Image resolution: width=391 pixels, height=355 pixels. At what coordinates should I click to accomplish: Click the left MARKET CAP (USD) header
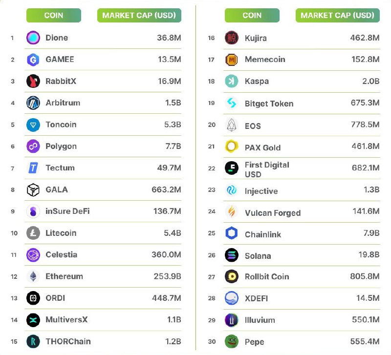[139, 16]
